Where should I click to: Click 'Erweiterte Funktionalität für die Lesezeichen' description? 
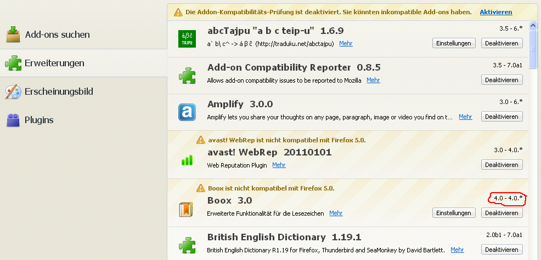tap(266, 213)
